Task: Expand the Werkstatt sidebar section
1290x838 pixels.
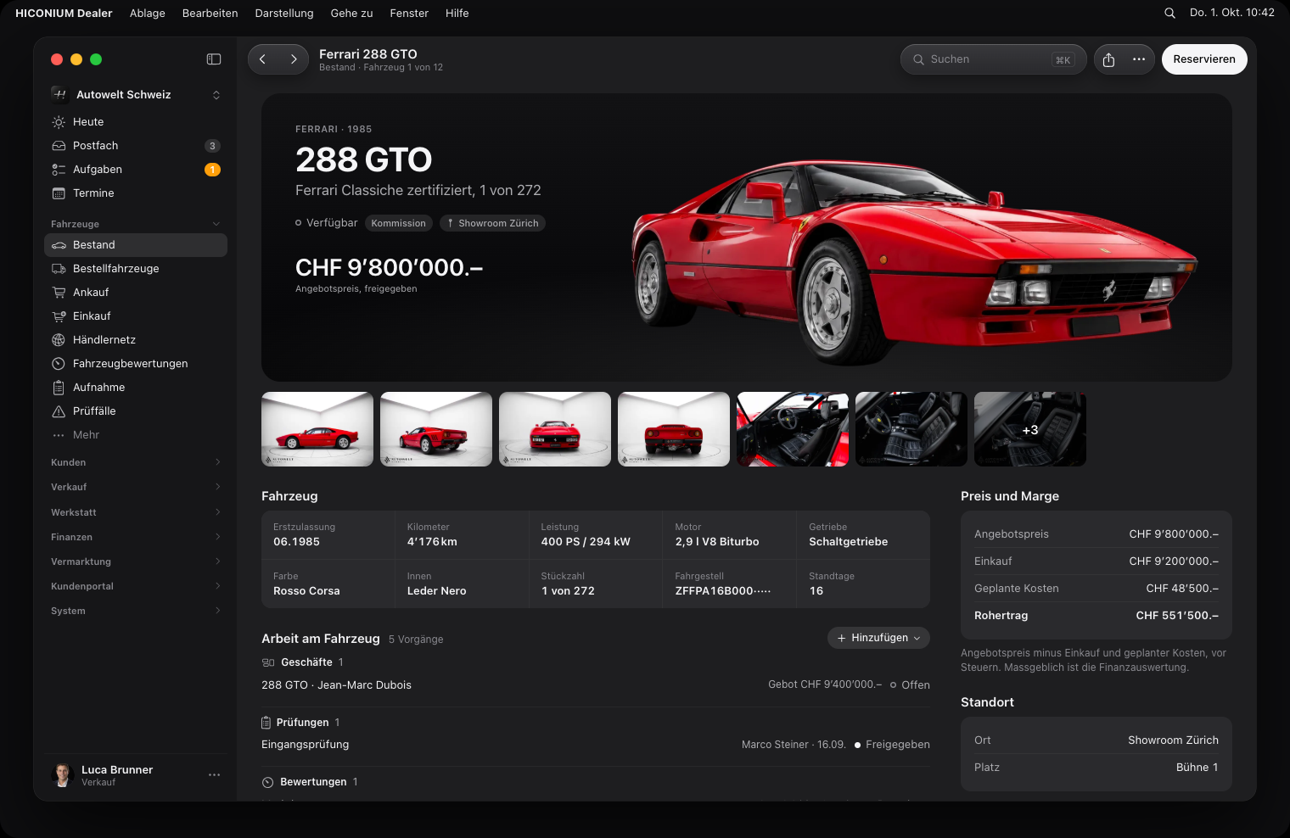Action: point(136,512)
